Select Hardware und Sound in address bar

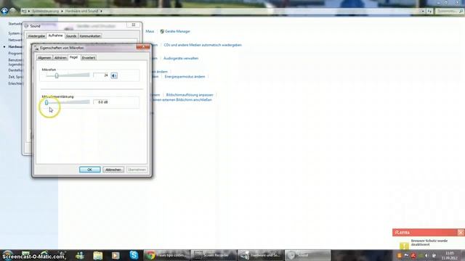coord(81,11)
